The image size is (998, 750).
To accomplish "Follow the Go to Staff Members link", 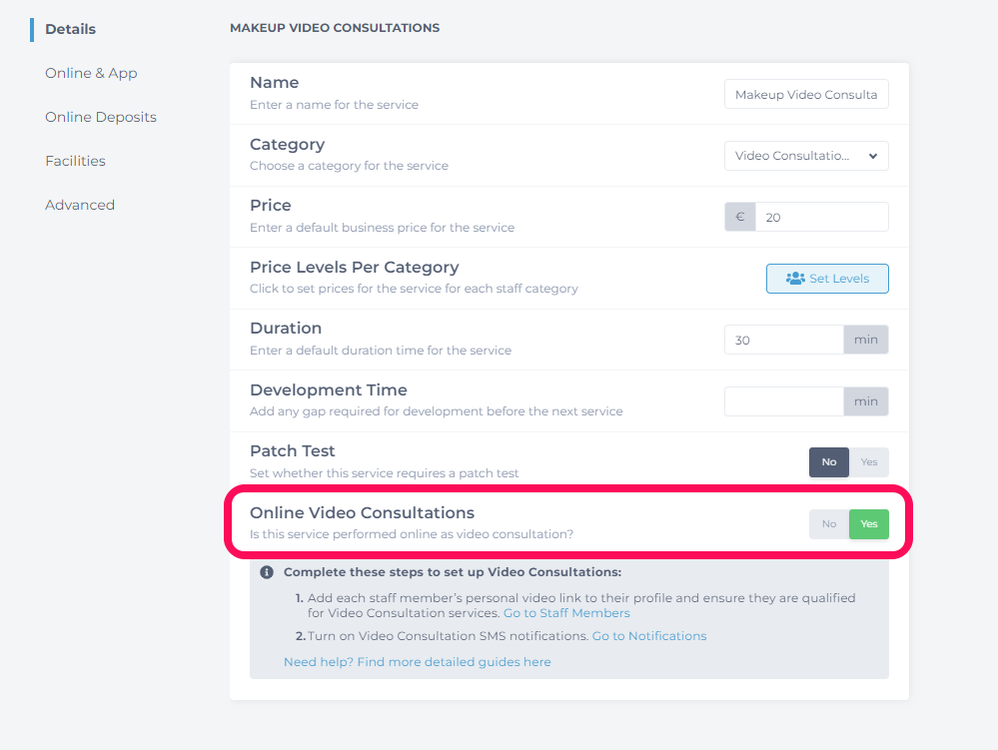I will tap(566, 613).
